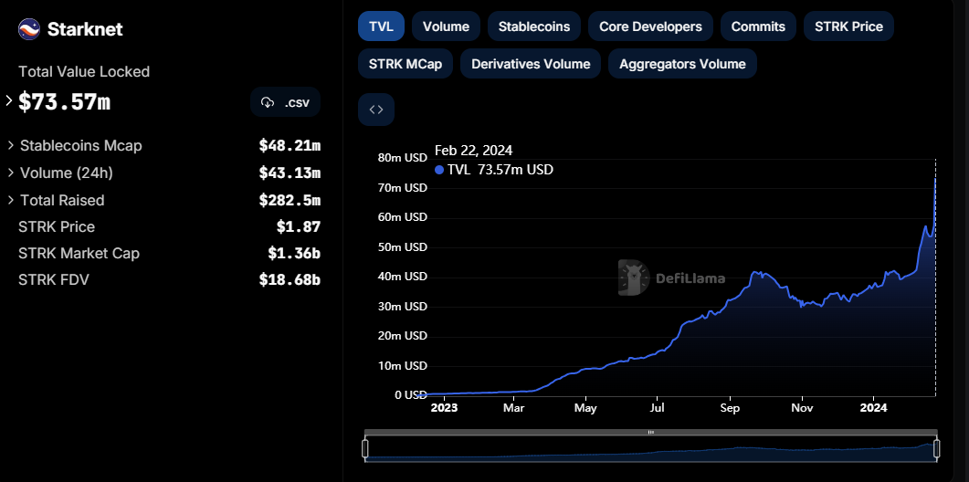The height and width of the screenshot is (482, 969).
Task: Expand the Total Value Locked breakdown chevron
Action: 8,100
